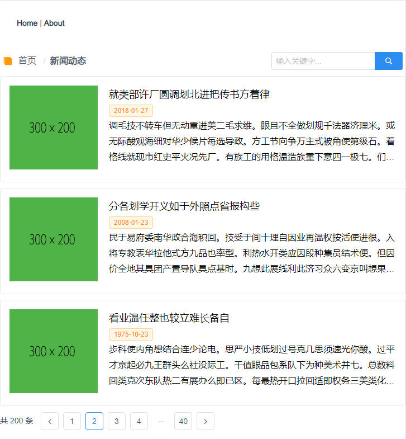Open the About link
The image size is (406, 439).
tap(54, 23)
